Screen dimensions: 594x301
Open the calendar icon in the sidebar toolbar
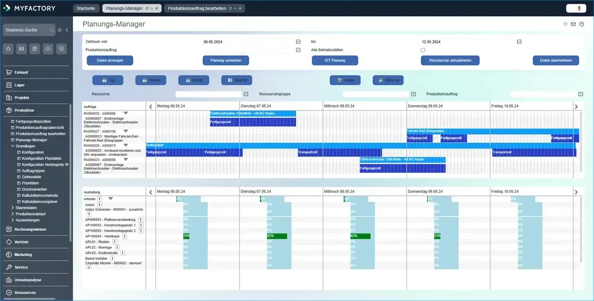[35, 48]
